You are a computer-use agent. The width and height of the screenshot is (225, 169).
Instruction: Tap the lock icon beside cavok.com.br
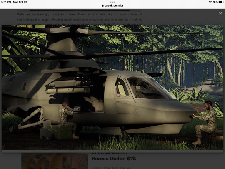click(102, 5)
